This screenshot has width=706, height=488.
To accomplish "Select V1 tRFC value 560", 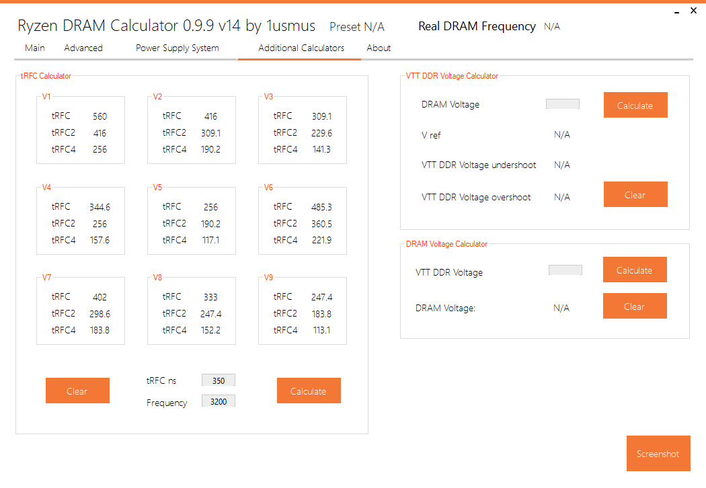I will coord(100,116).
